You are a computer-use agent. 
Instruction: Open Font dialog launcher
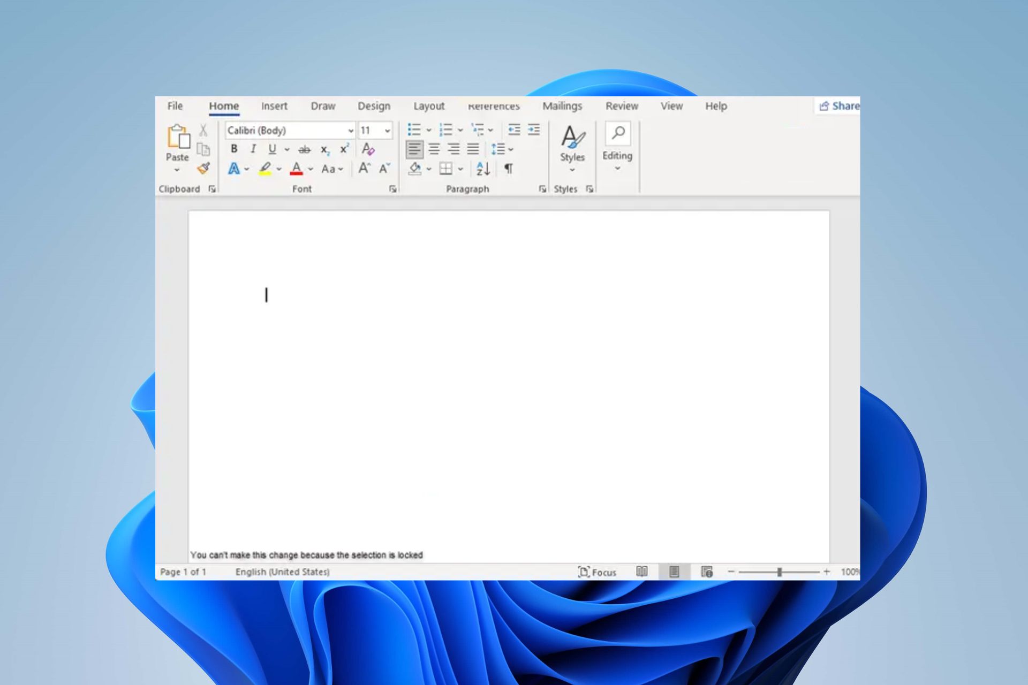[392, 189]
